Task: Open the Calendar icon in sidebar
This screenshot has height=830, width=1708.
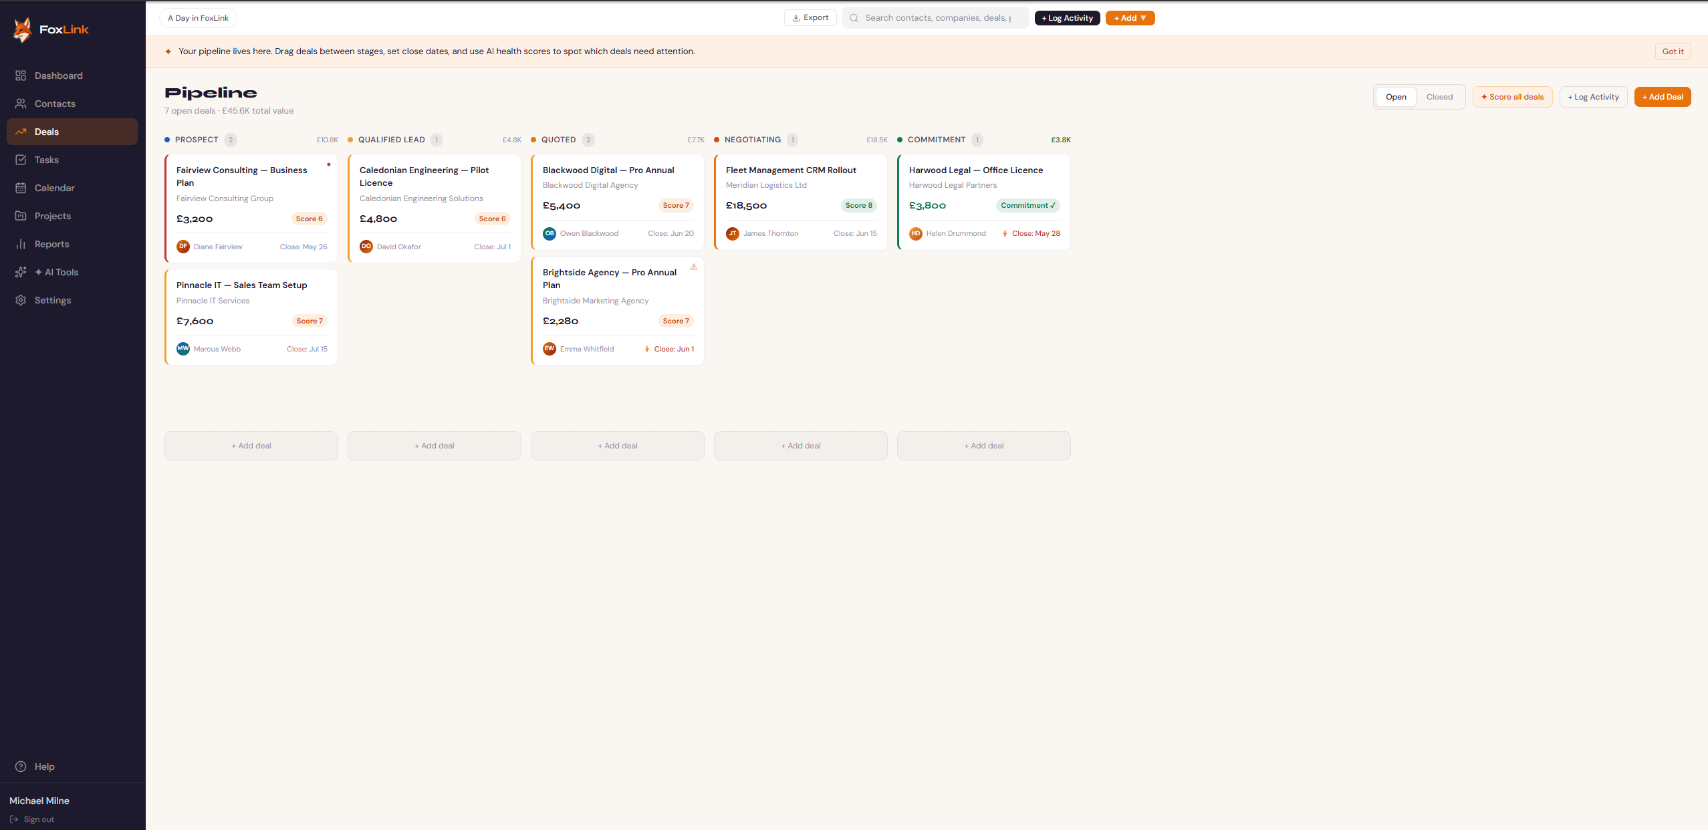Action: click(x=21, y=188)
